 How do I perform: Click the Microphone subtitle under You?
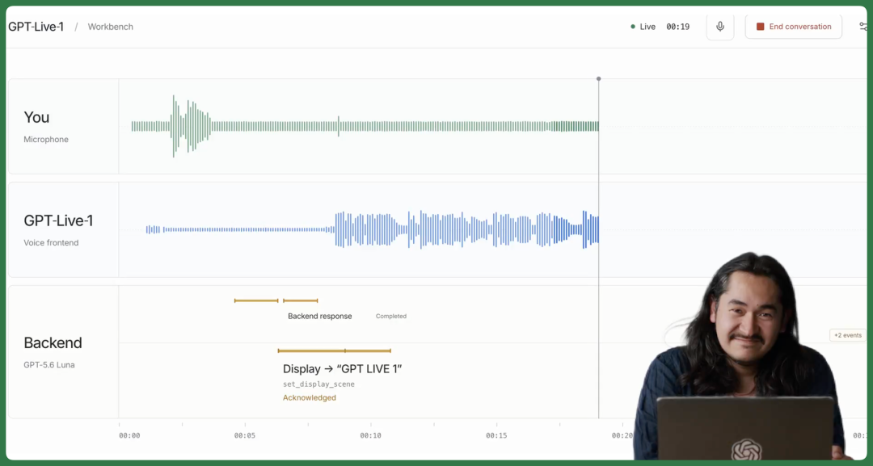tap(46, 140)
